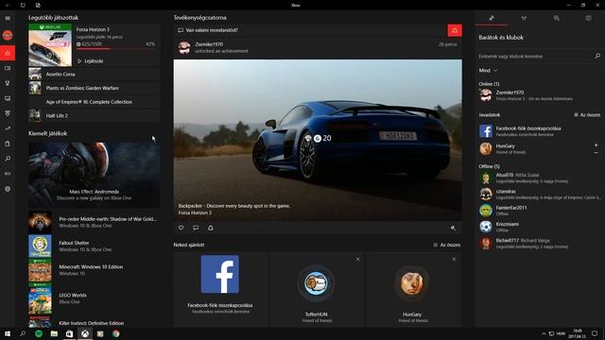
Task: Click the Forza Horizon 3 gamerscore progress bar
Action: point(115,48)
